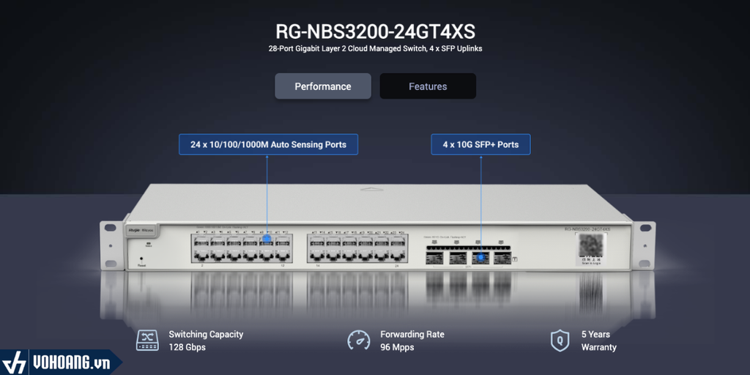Click the QR code on the switch
This screenshot has height=375, width=750.
(591, 246)
